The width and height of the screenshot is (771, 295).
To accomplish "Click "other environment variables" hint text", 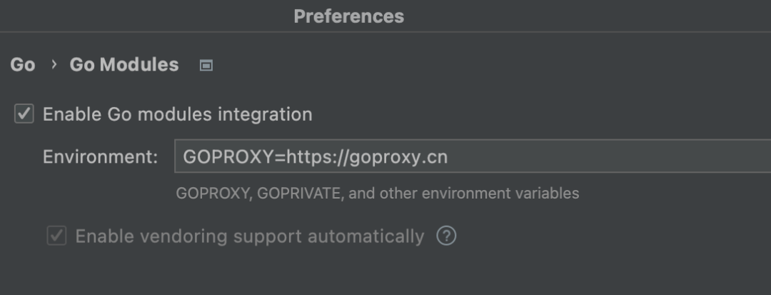I will (x=501, y=193).
